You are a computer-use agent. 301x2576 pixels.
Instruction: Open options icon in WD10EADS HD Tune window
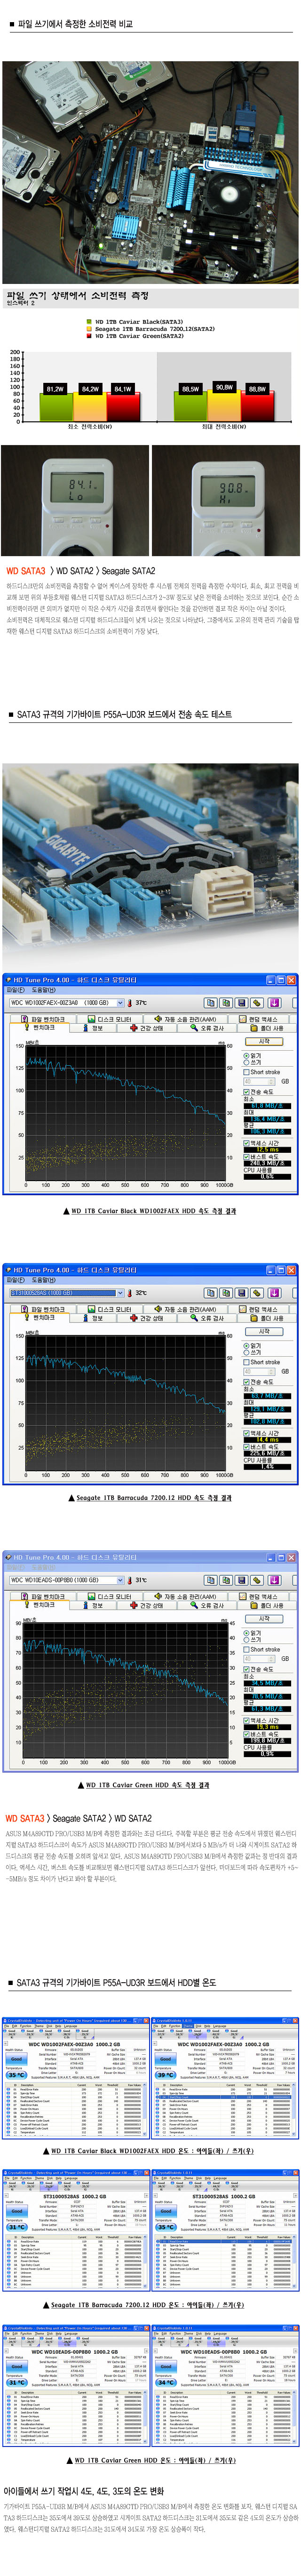click(257, 1579)
